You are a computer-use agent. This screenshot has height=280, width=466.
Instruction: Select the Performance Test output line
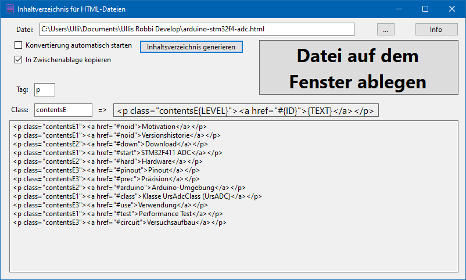(x=118, y=214)
